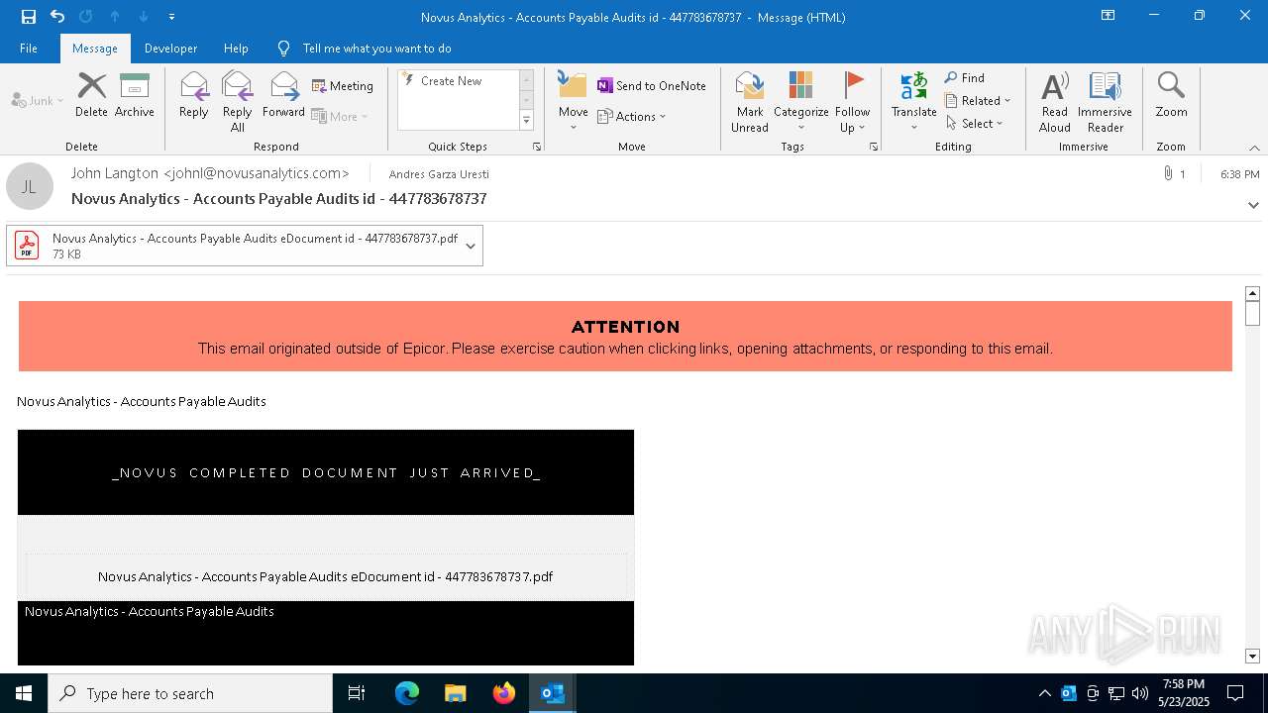Open the PDF attachment
This screenshot has width=1268, height=713.
point(234,246)
